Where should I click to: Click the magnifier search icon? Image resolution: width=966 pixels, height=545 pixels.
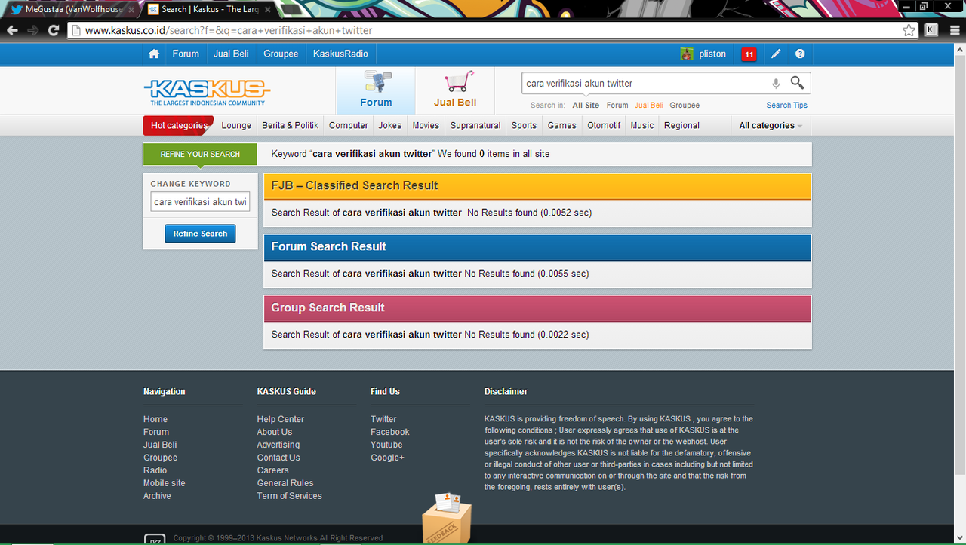point(797,83)
